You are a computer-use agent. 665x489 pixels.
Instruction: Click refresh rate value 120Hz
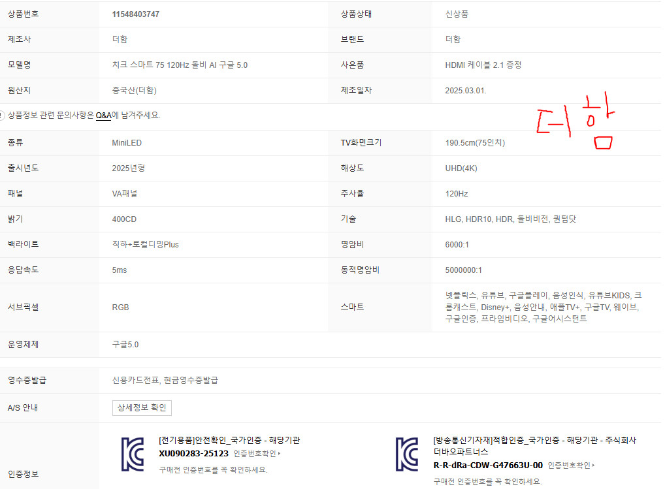point(457,194)
